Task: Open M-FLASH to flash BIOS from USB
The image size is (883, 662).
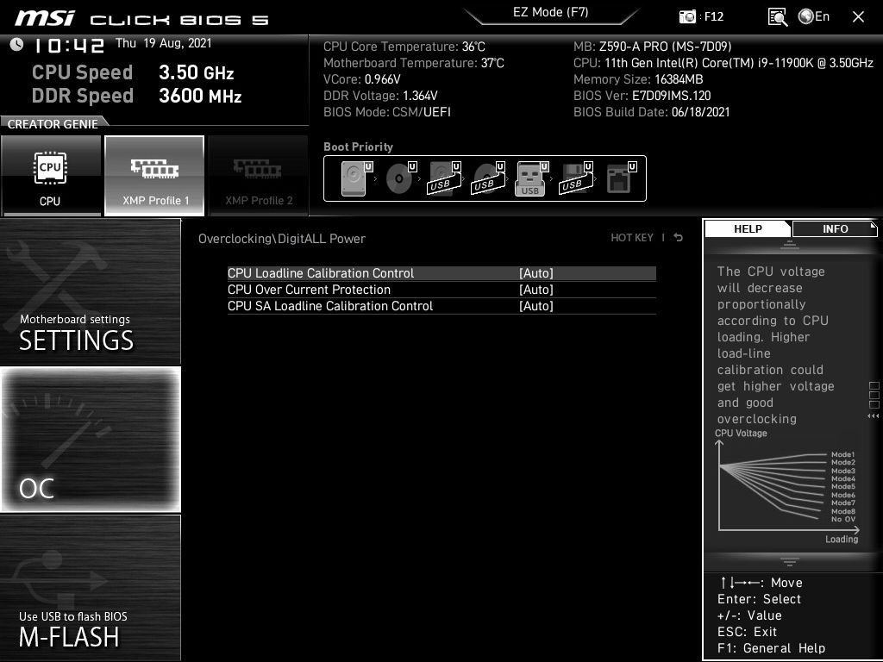Action: (90, 587)
